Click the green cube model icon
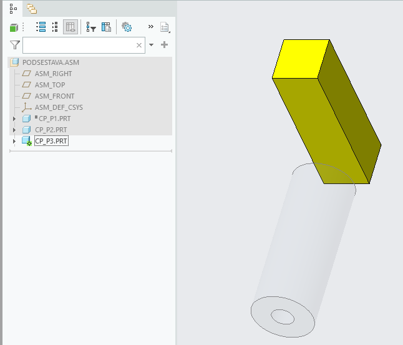The image size is (403, 345). (x=14, y=27)
